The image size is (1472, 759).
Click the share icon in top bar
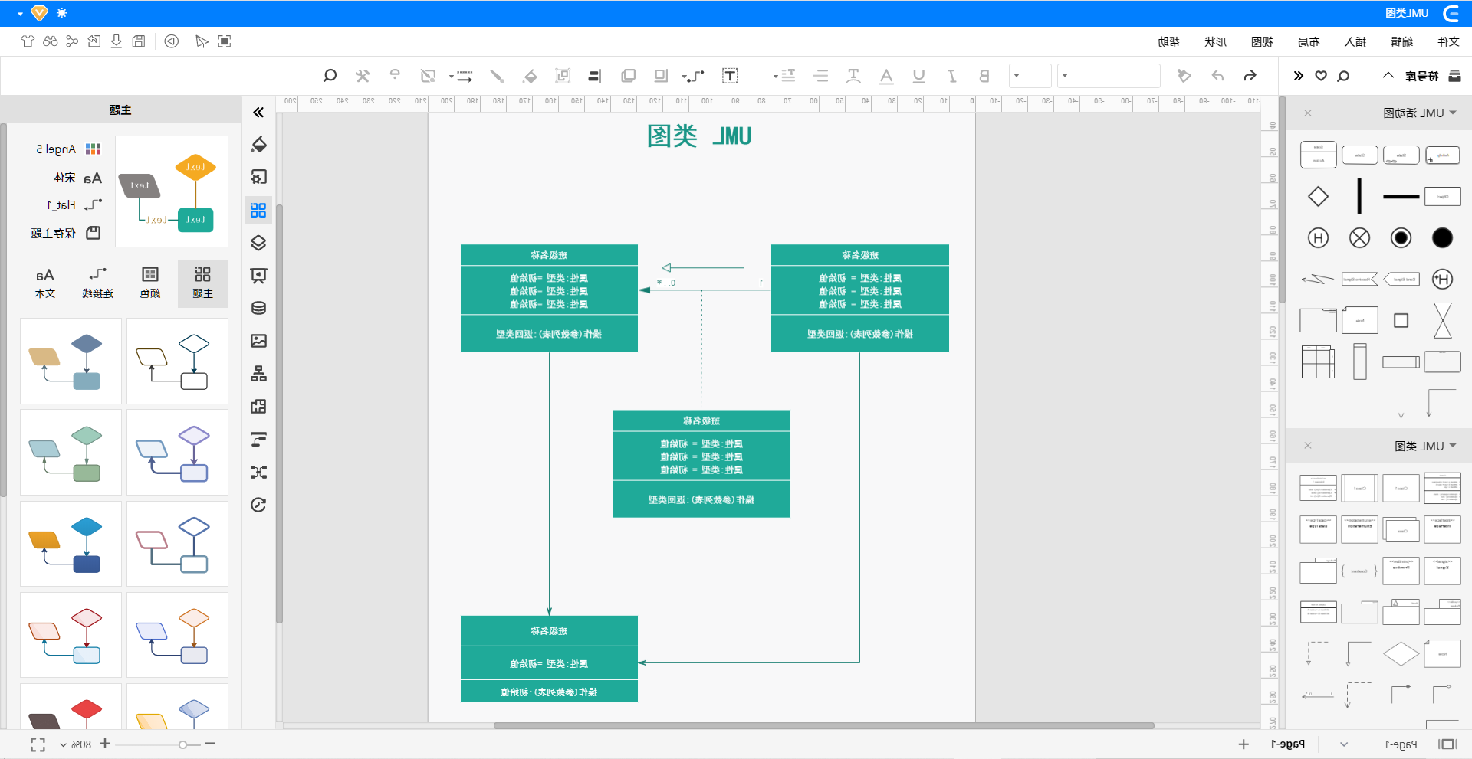click(x=72, y=41)
